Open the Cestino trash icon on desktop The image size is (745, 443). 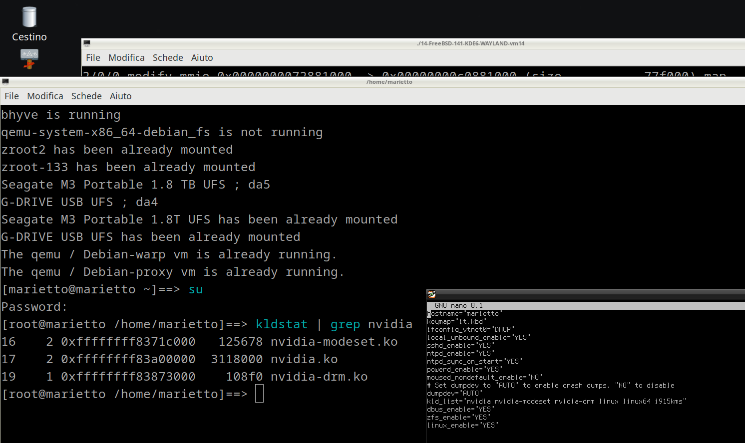(29, 24)
